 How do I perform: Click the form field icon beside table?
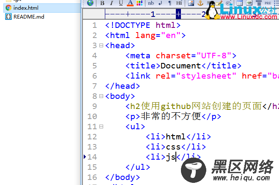click(x=249, y=3)
